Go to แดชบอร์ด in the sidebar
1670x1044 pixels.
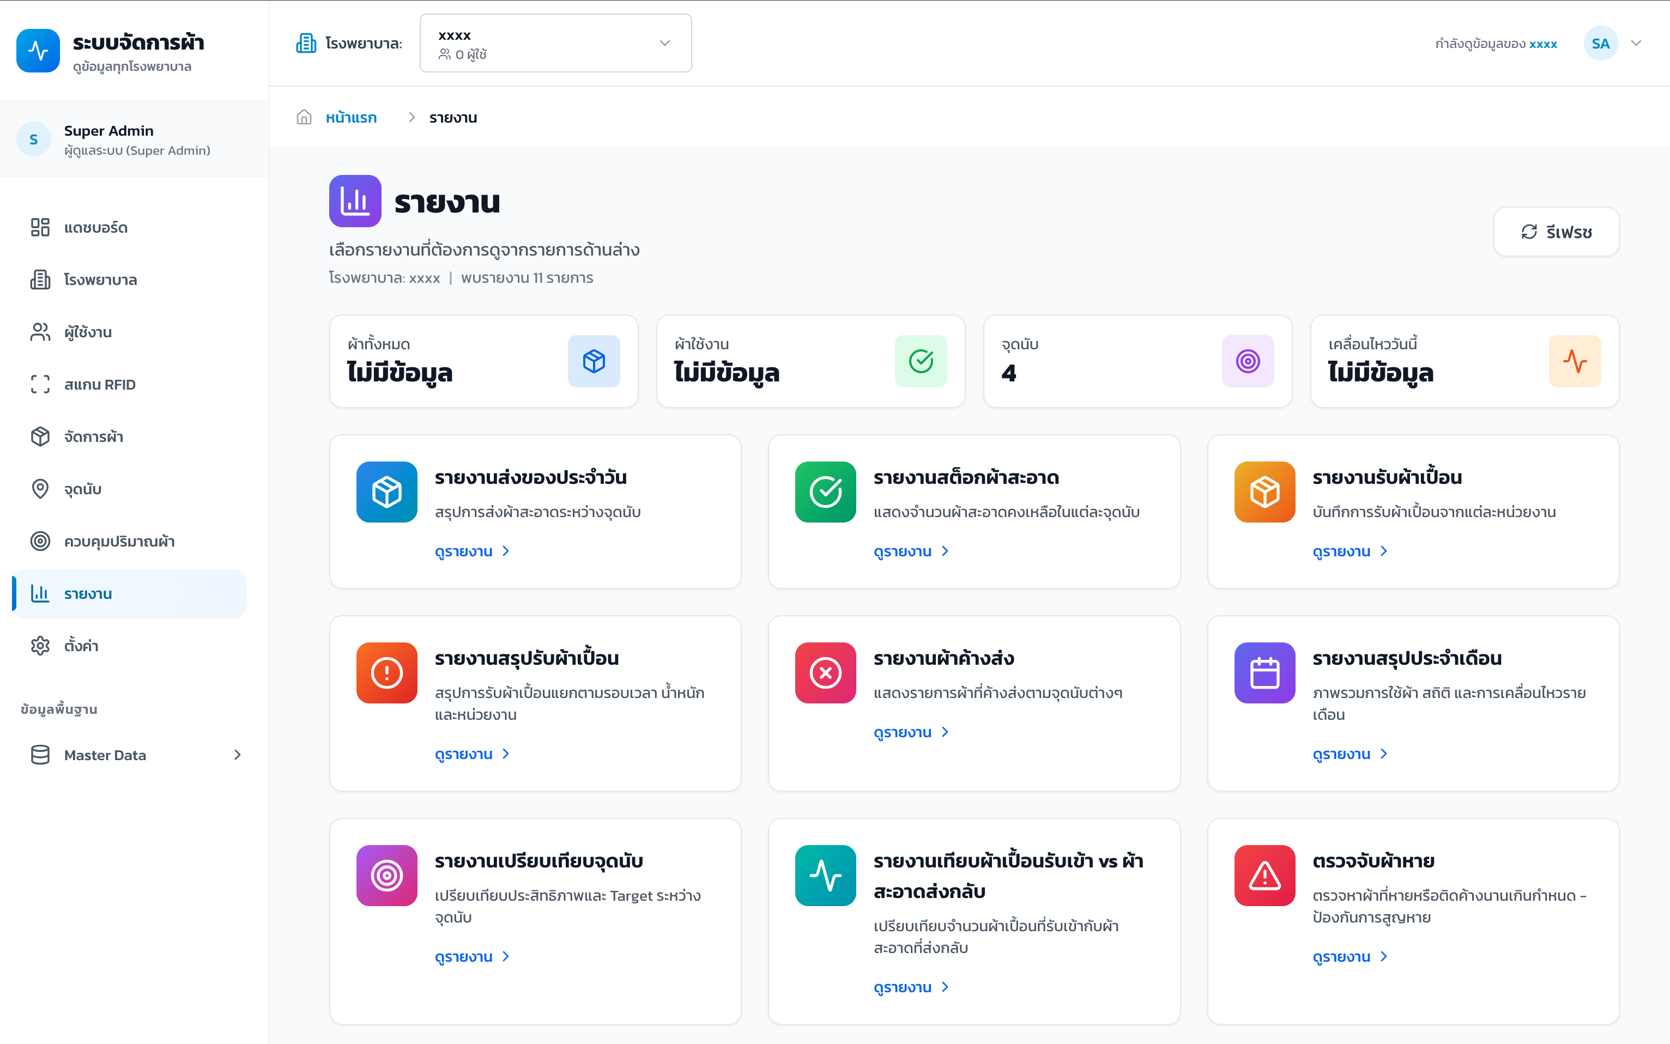pos(95,227)
